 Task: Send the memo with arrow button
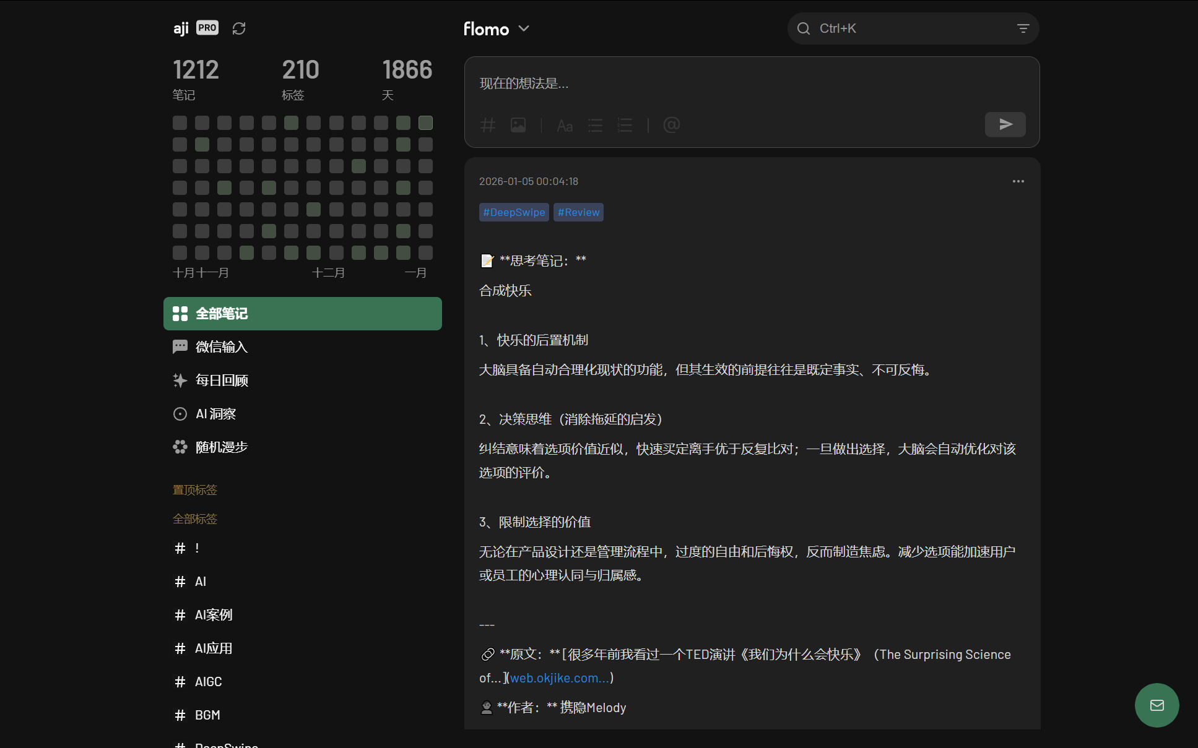click(x=1005, y=124)
